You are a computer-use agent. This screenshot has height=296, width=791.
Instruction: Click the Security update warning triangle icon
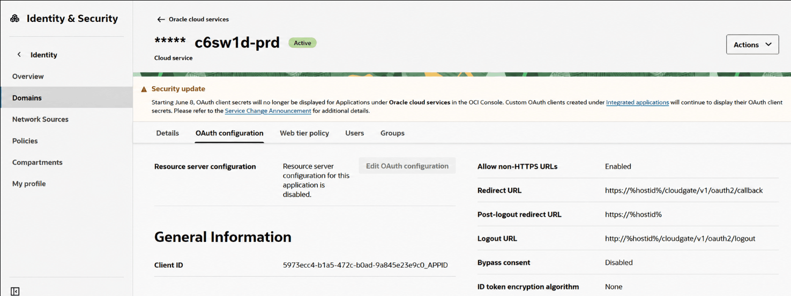click(144, 89)
